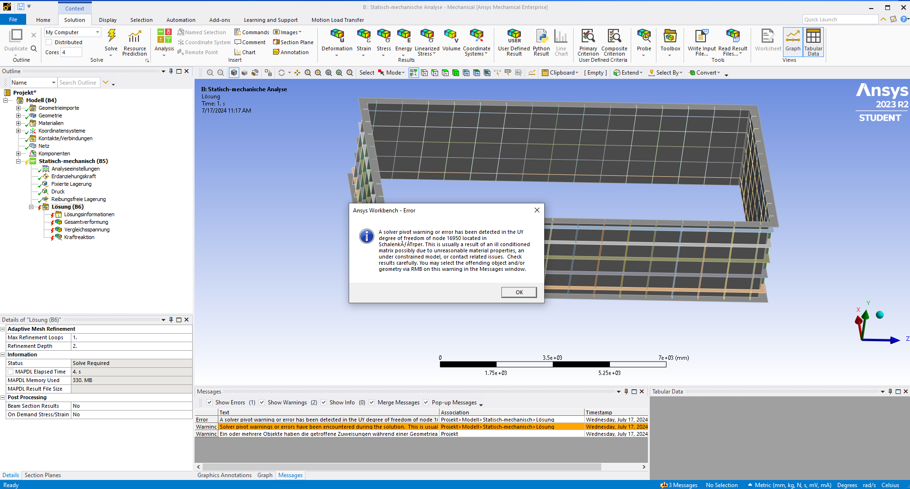Screen dimensions: 910x489
Task: Toggle Merge Messages checkbox
Action: point(372,403)
